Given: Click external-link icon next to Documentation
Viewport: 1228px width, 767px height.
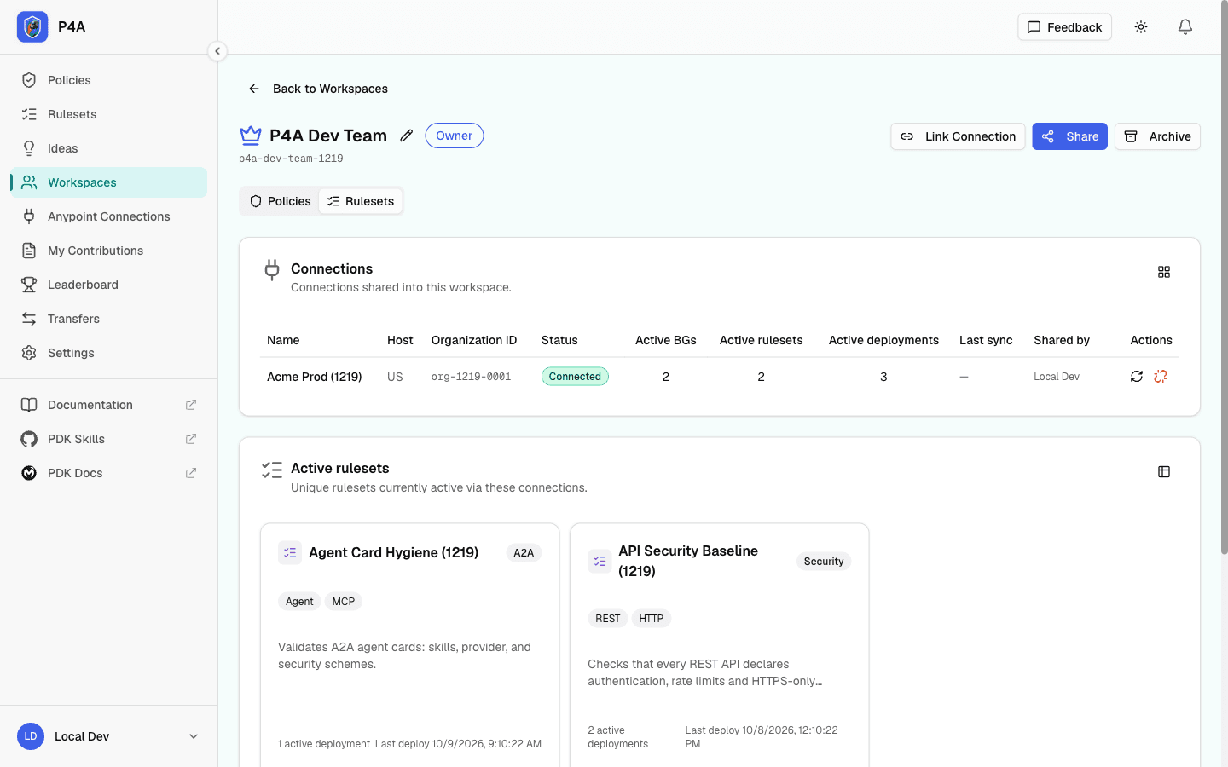Looking at the screenshot, I should pos(191,405).
